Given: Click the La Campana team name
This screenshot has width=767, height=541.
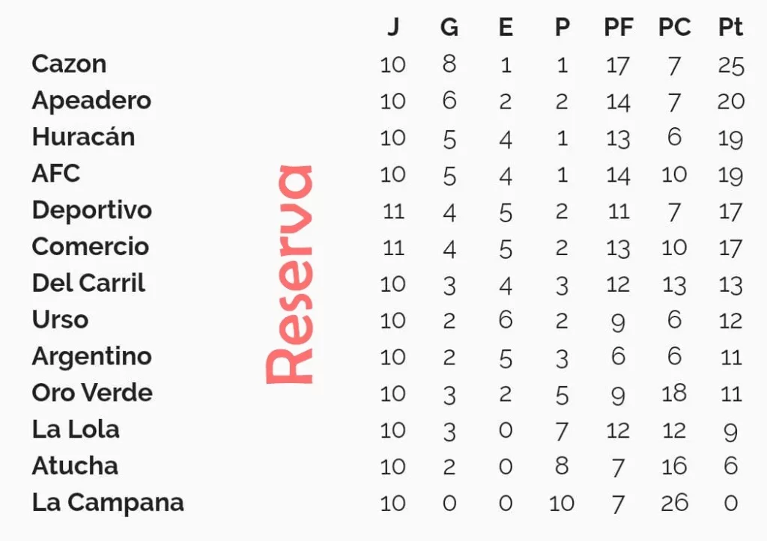Looking at the screenshot, I should 108,503.
